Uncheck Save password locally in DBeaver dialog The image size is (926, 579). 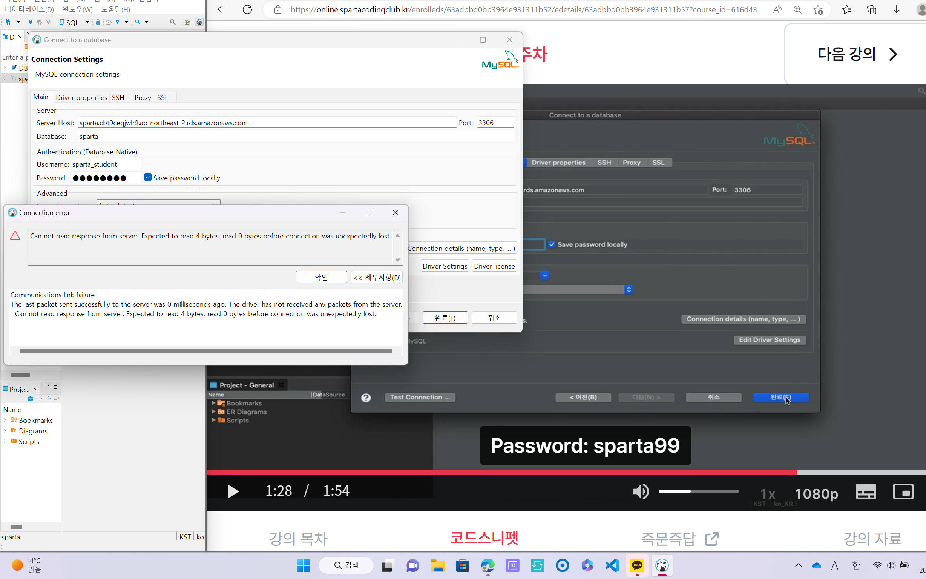(x=148, y=177)
